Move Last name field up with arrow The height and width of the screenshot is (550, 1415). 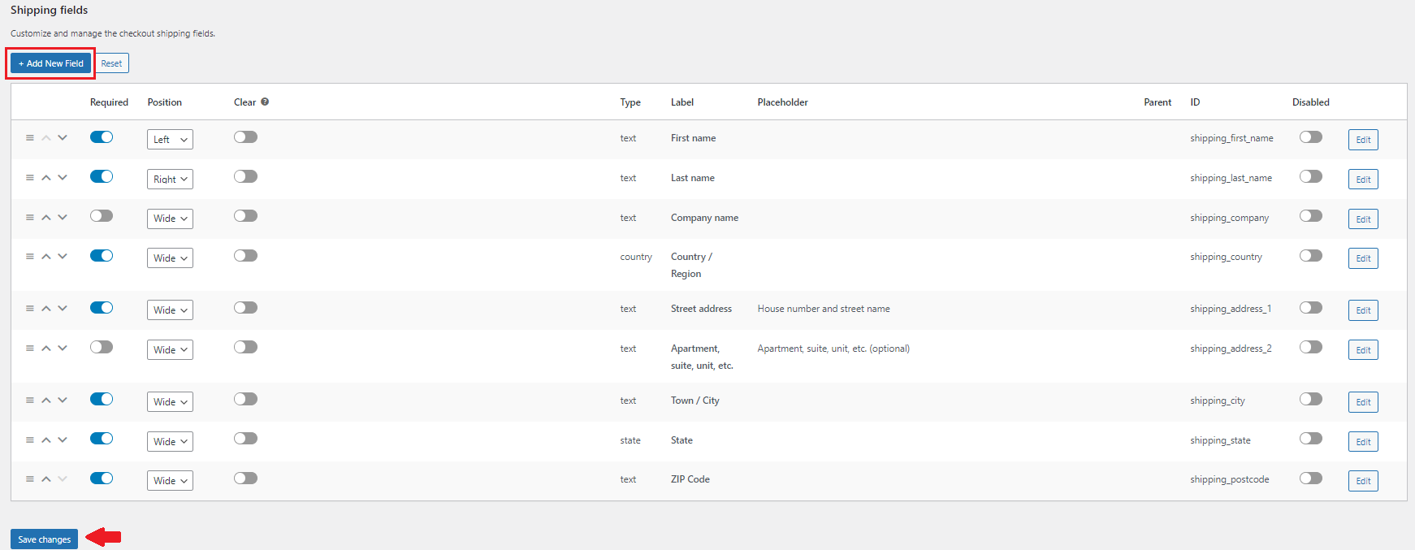(46, 178)
